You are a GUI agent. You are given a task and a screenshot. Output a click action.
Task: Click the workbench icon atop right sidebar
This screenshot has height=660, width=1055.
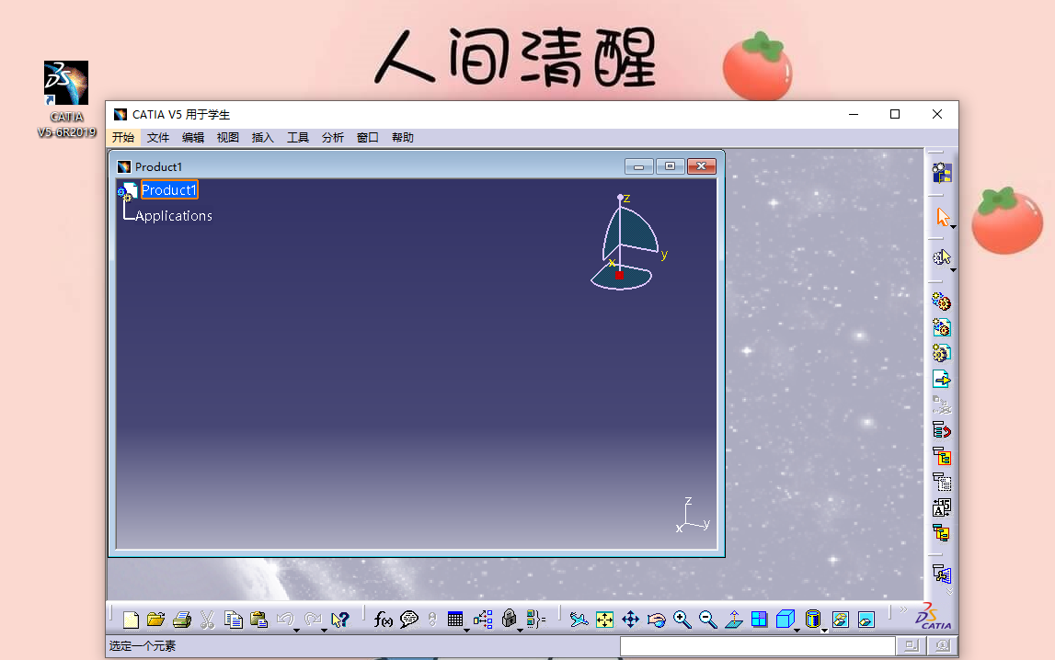pyautogui.click(x=942, y=173)
